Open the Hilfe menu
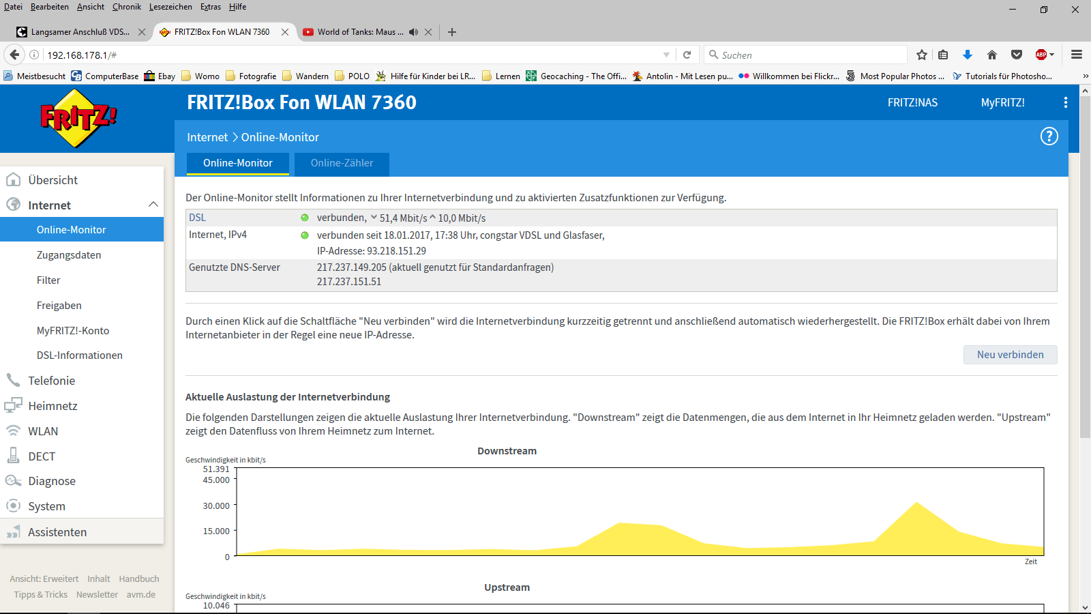The width and height of the screenshot is (1091, 614). [238, 7]
